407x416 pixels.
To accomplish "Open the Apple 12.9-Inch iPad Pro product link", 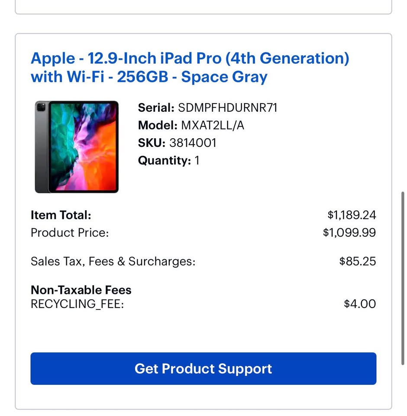I will (190, 68).
